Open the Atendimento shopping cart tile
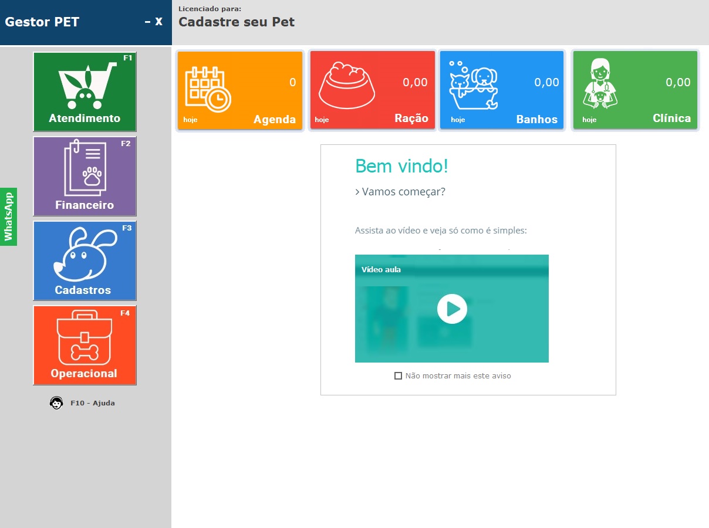 pyautogui.click(x=85, y=92)
